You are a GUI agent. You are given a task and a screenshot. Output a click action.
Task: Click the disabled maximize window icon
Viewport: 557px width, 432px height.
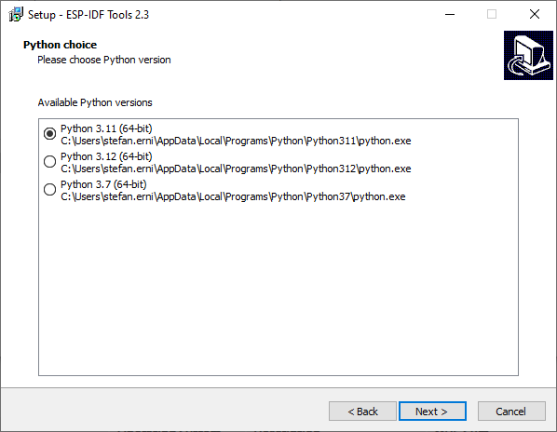(492, 15)
